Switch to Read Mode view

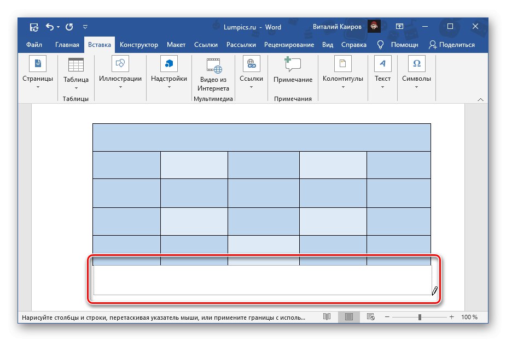click(327, 317)
